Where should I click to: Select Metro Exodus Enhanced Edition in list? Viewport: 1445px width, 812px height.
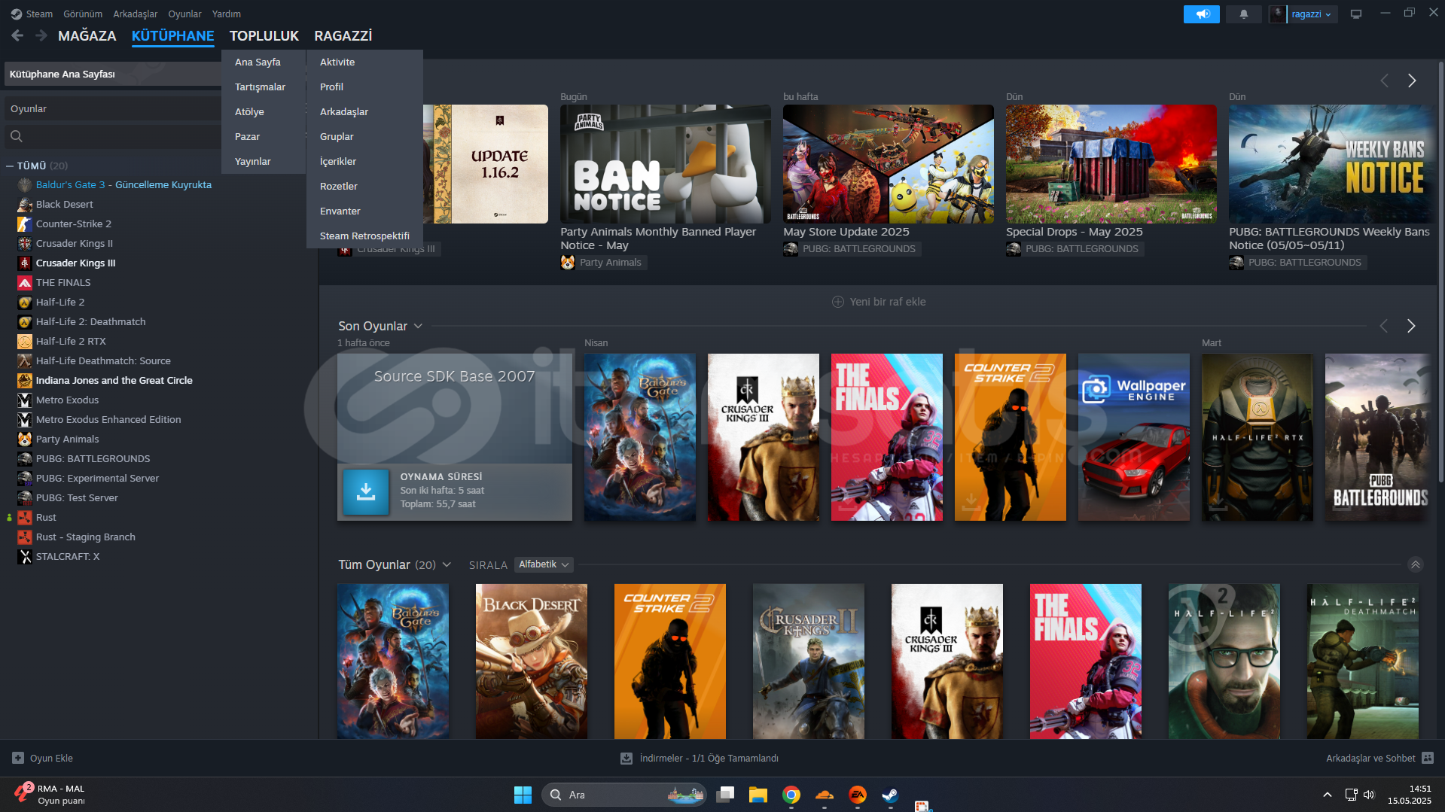pyautogui.click(x=108, y=419)
